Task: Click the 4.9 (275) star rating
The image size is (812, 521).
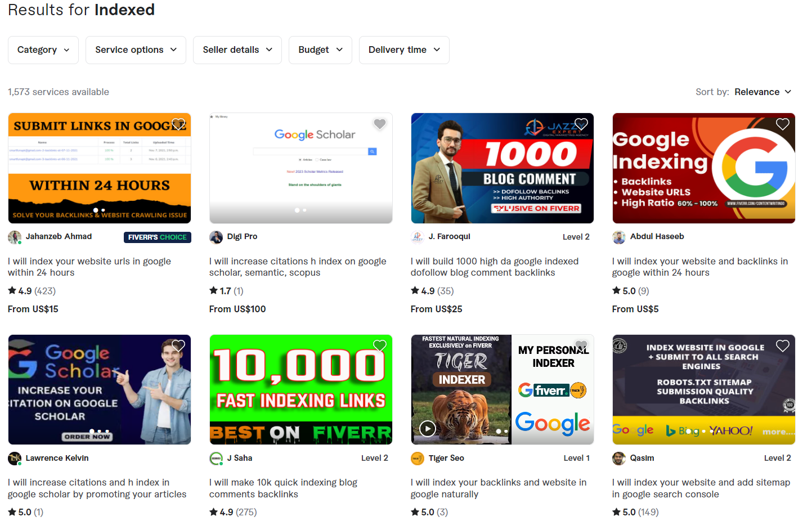Action: click(x=233, y=512)
